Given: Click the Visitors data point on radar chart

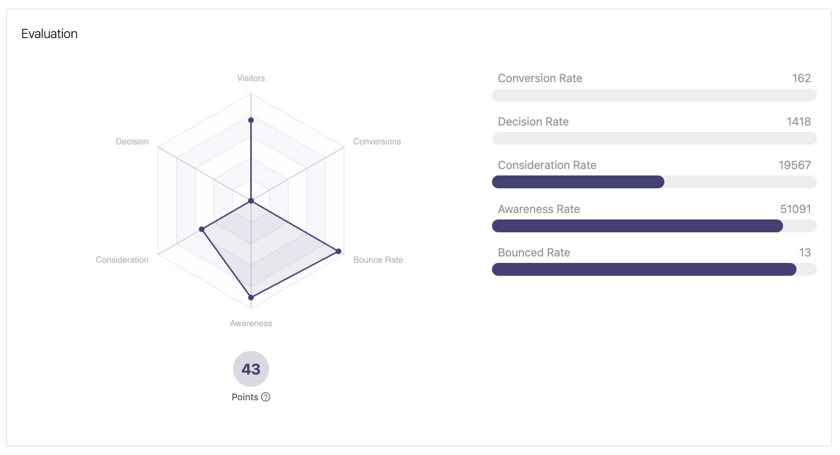Looking at the screenshot, I should pyautogui.click(x=251, y=120).
